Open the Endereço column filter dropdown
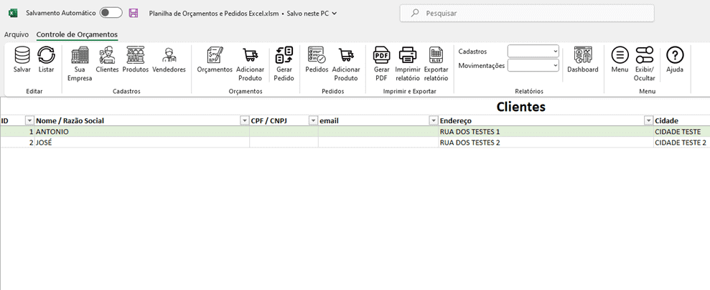This screenshot has height=290, width=710. click(648, 120)
